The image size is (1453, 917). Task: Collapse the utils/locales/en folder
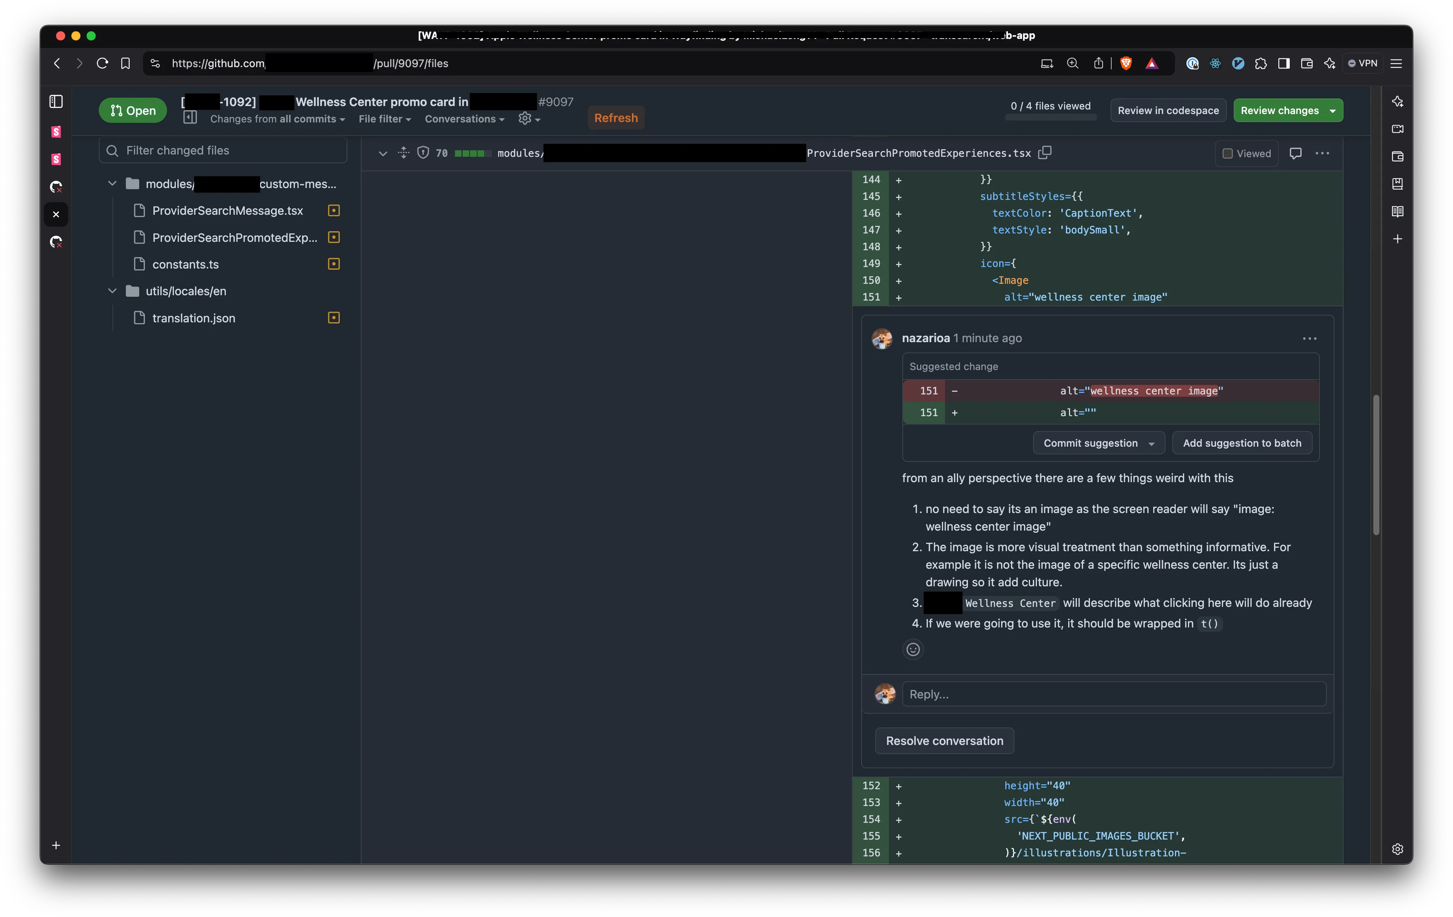112,291
